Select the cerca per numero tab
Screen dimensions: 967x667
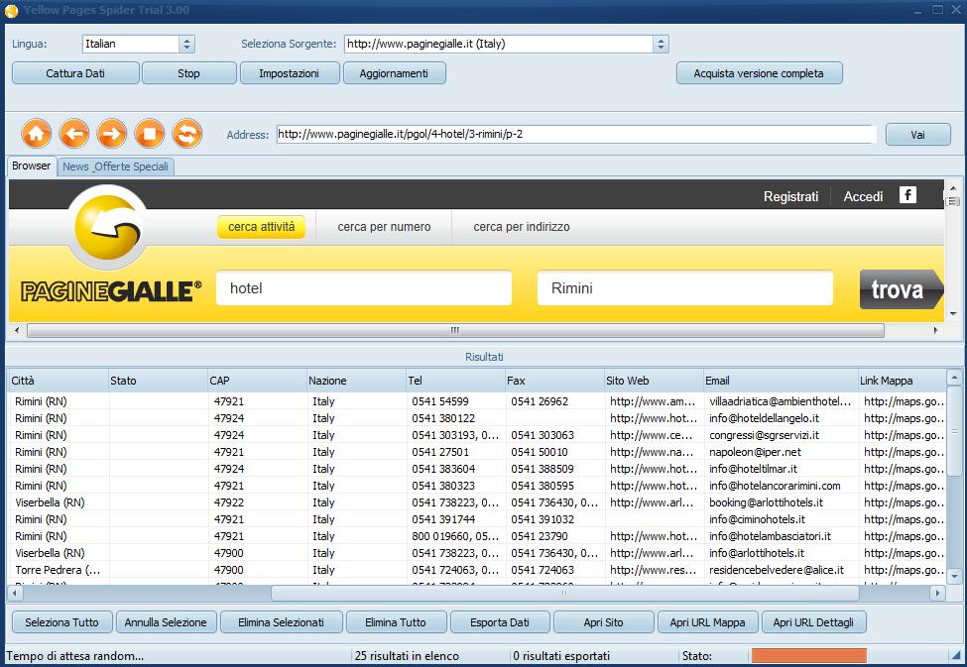[x=384, y=227]
